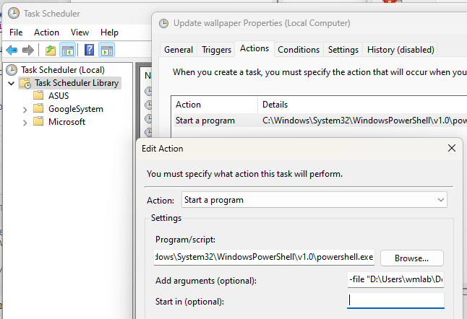Click the Start in (optional) field

pyautogui.click(x=395, y=300)
